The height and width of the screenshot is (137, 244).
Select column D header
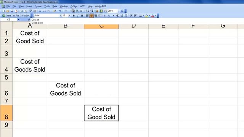pyautogui.click(x=133, y=27)
